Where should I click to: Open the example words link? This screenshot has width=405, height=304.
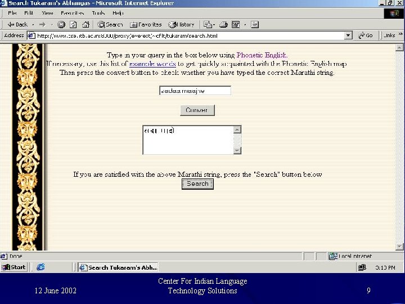(152, 64)
